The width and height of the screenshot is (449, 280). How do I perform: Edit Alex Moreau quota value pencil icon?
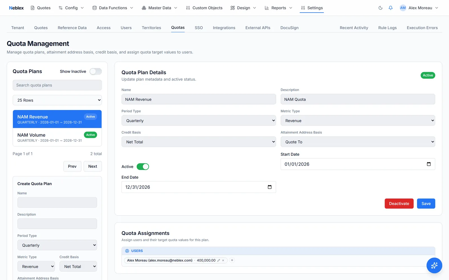(219, 260)
